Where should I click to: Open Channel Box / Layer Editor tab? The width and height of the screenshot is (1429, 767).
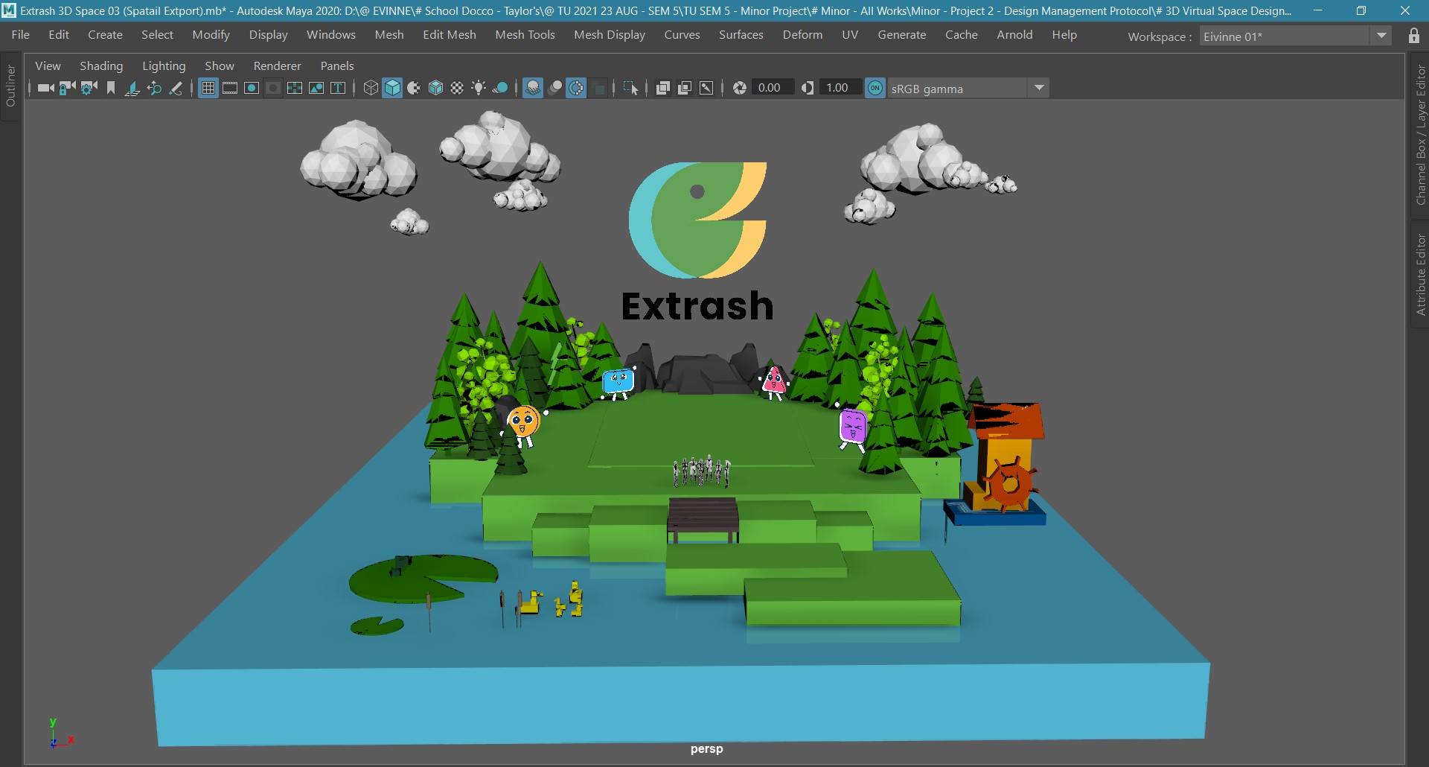click(x=1420, y=135)
